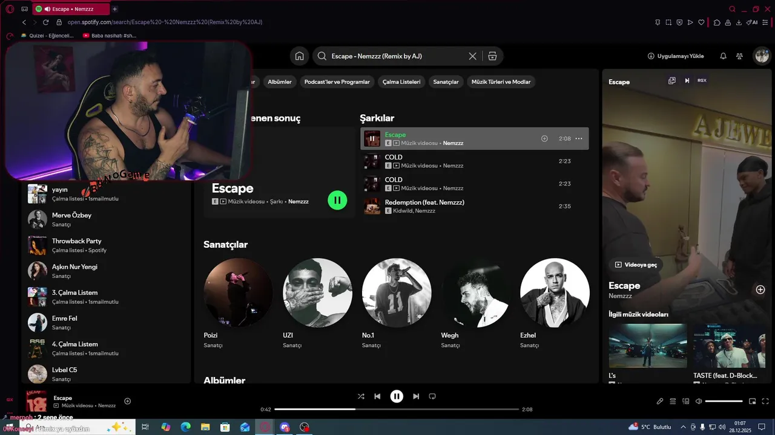Open the miniplayer icon
Image resolution: width=775 pixels, height=435 pixels.
(x=753, y=401)
